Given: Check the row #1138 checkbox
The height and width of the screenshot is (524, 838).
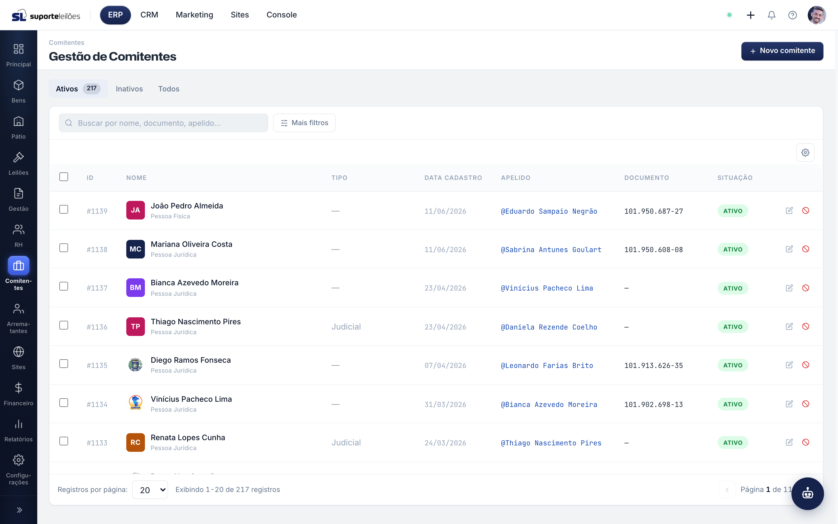Looking at the screenshot, I should coord(64,248).
